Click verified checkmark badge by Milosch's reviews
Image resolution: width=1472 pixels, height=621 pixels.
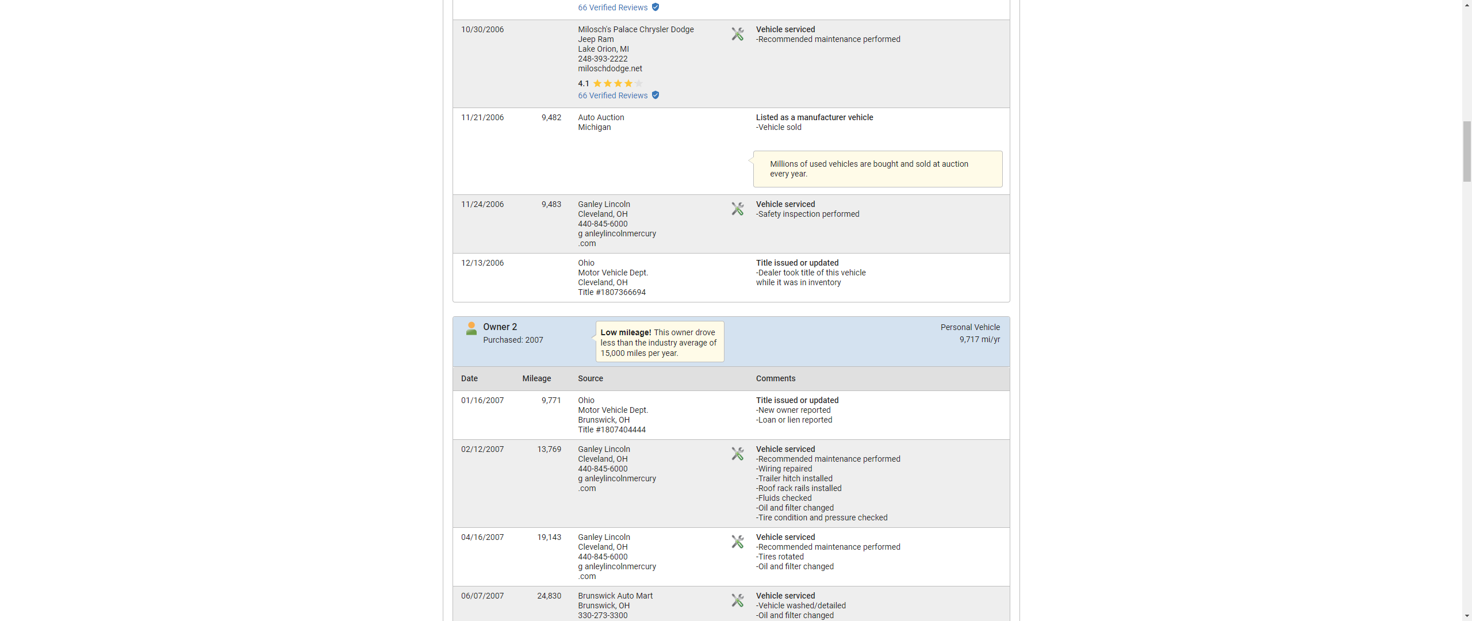pos(655,95)
